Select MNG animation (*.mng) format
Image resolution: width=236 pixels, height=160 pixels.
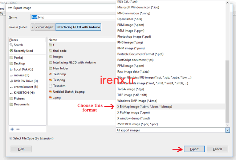[171, 13]
